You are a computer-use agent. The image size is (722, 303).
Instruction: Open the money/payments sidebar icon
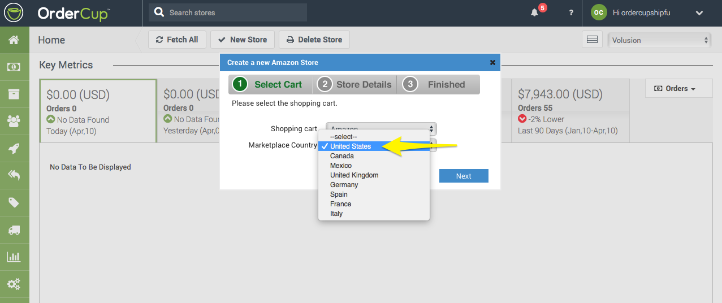[14, 67]
